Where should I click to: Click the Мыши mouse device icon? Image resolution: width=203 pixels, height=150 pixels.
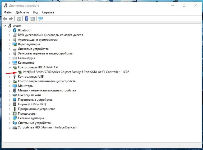coord(15,90)
